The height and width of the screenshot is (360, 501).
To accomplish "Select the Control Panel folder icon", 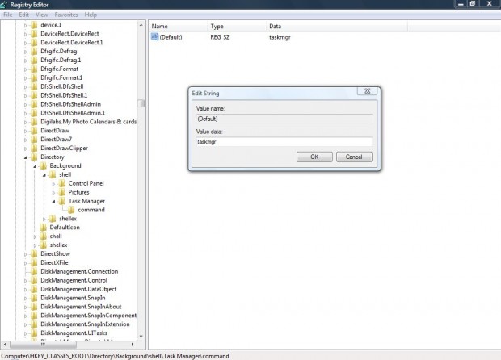I will pyautogui.click(x=62, y=183).
